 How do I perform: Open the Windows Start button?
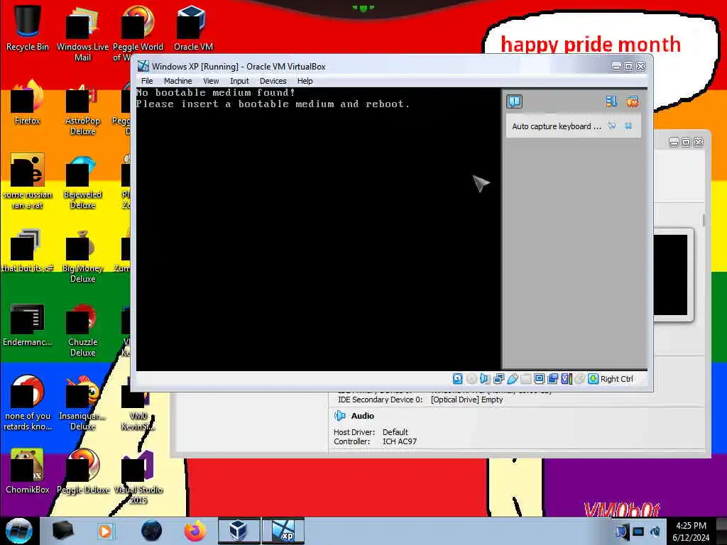click(18, 531)
